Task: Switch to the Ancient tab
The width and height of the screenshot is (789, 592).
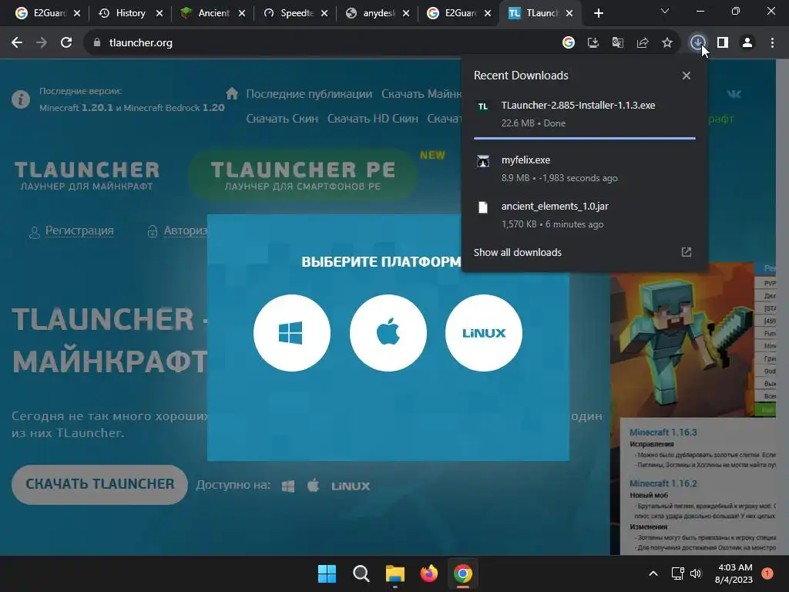Action: click(x=213, y=13)
